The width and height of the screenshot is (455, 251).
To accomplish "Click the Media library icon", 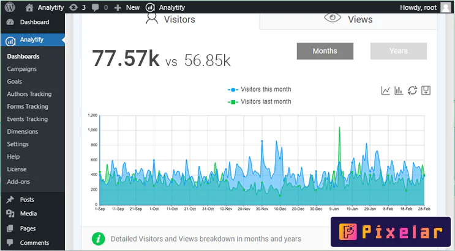I will 10,214.
